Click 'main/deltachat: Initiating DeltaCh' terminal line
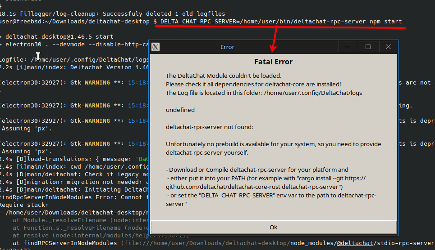The height and width of the screenshot is (250, 435). point(74,190)
